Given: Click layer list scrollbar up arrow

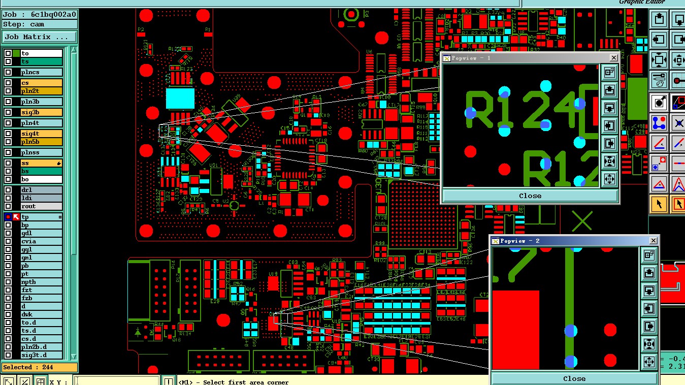Looking at the screenshot, I should point(74,50).
